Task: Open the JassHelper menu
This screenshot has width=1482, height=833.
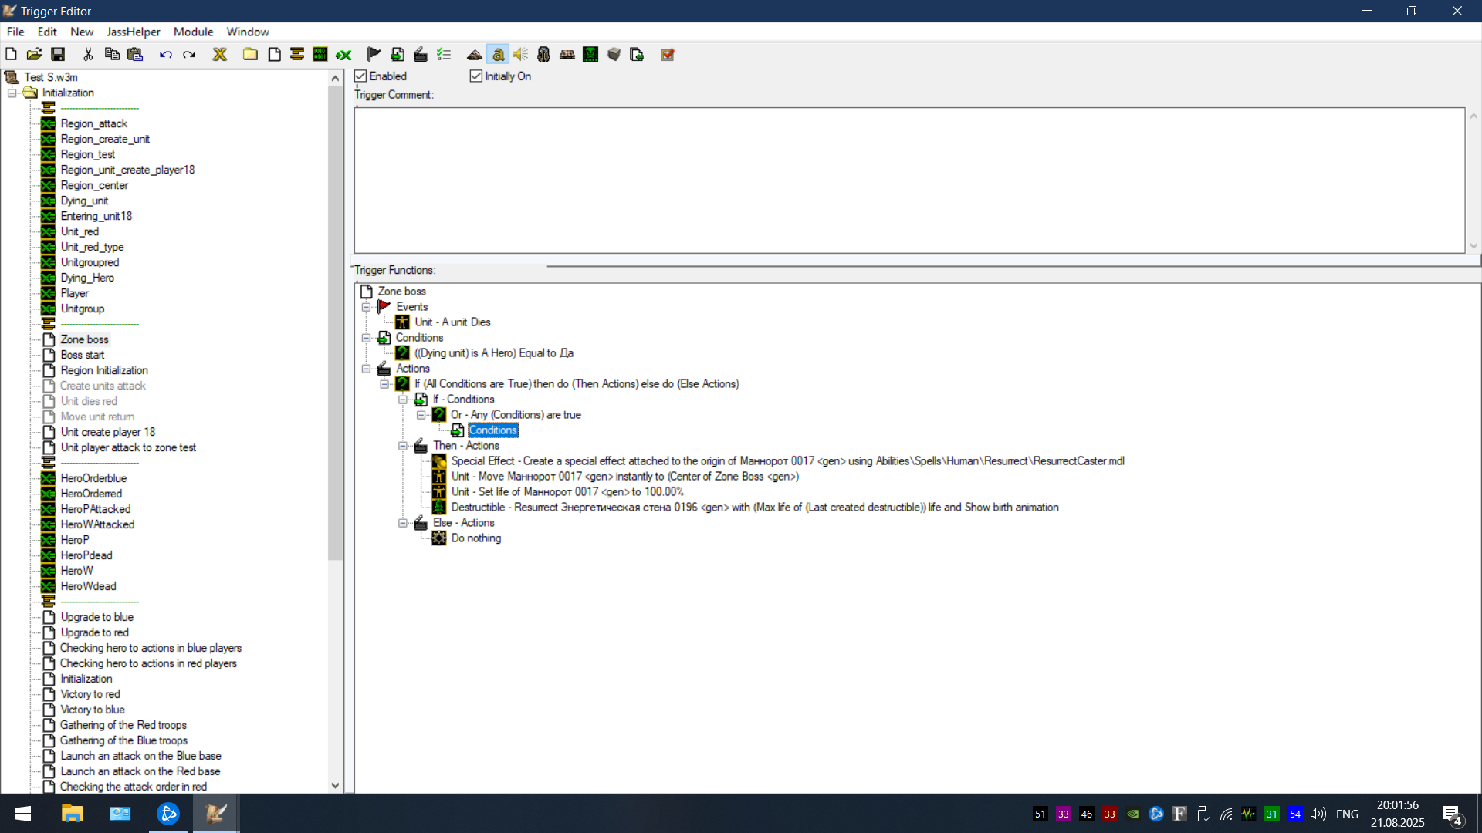Action: click(133, 32)
